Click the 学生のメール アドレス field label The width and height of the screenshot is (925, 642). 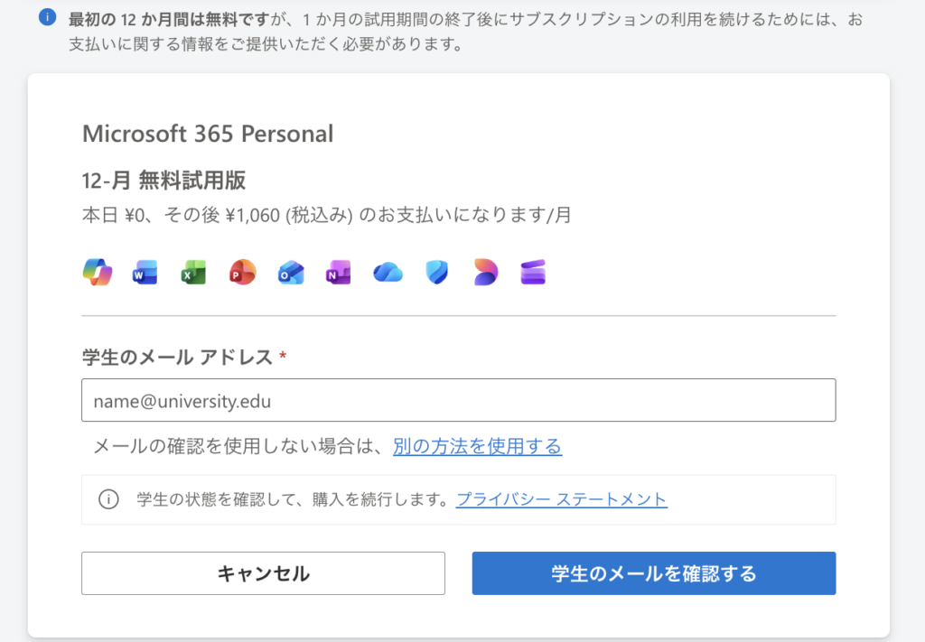tap(177, 358)
